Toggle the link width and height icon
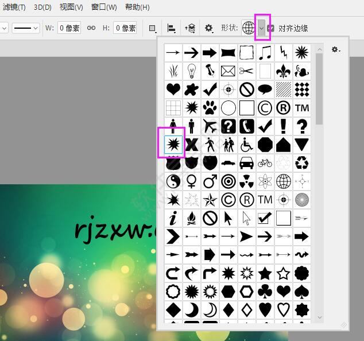 [x=91, y=28]
